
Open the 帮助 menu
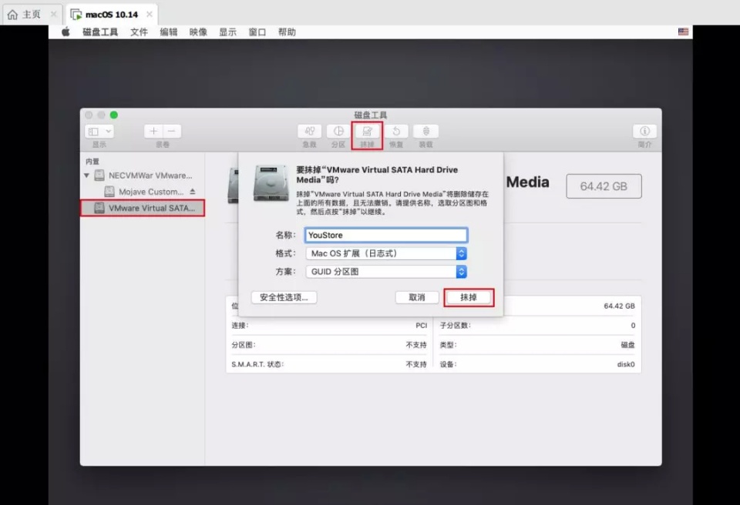(x=287, y=32)
